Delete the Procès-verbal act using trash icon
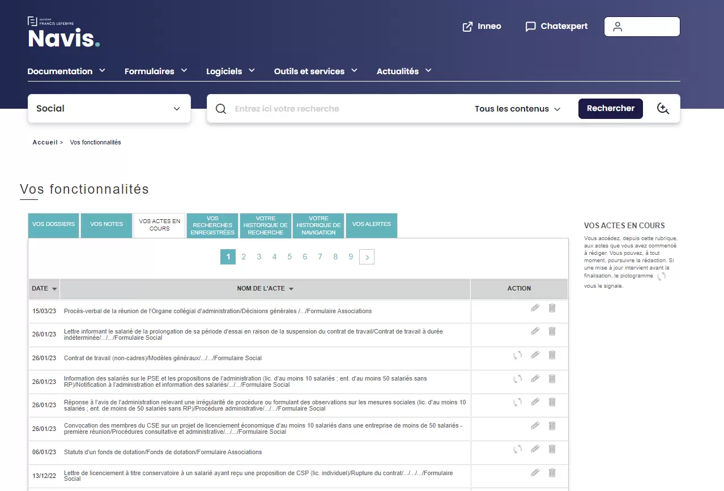The height and width of the screenshot is (491, 724). tap(552, 308)
